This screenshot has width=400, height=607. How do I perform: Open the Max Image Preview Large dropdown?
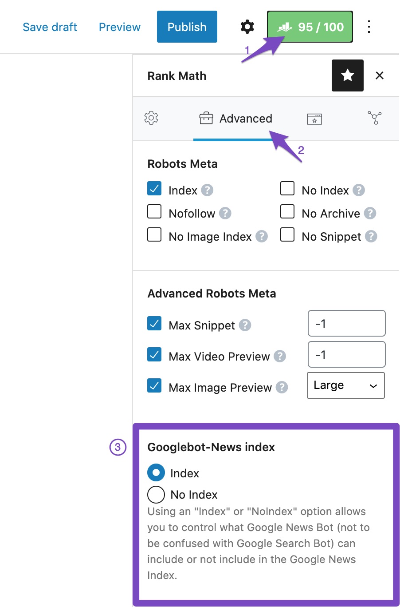point(346,385)
